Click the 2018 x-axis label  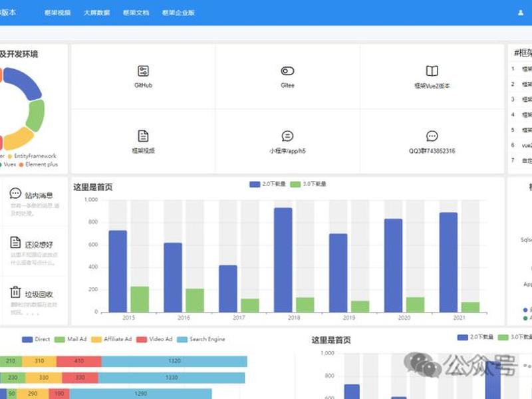(x=294, y=318)
